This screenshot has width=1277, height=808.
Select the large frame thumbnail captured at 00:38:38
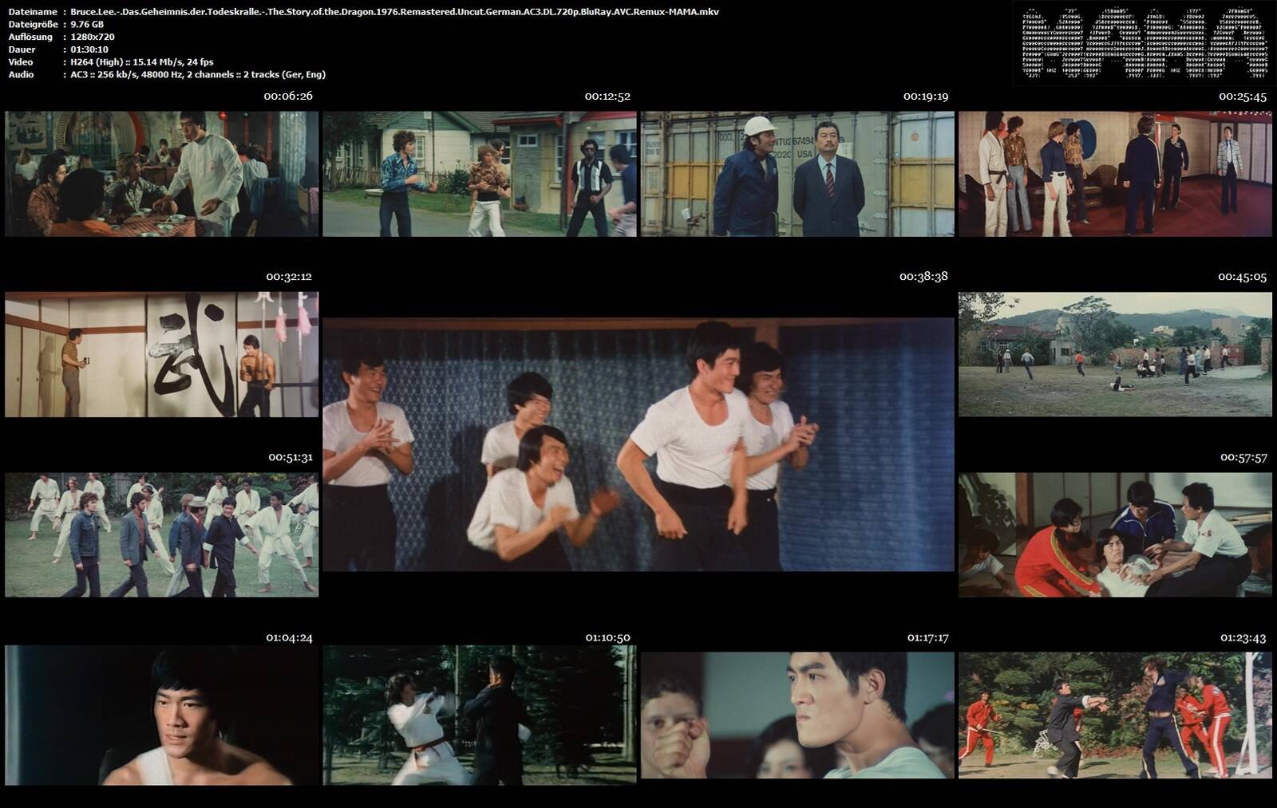(638, 444)
